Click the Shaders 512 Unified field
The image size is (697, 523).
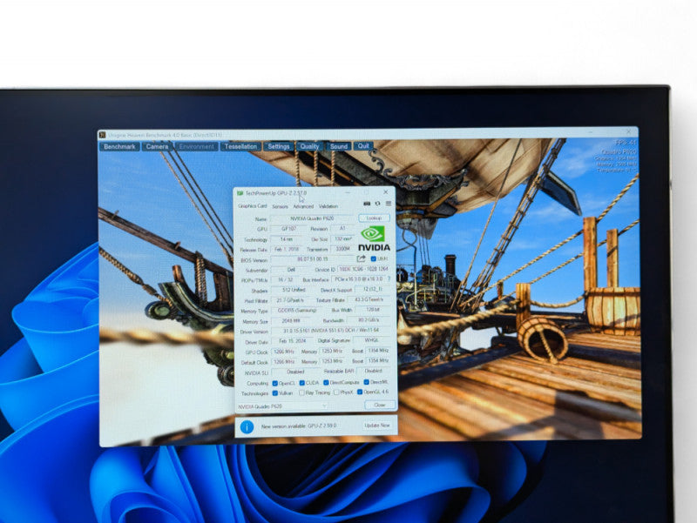click(x=294, y=290)
